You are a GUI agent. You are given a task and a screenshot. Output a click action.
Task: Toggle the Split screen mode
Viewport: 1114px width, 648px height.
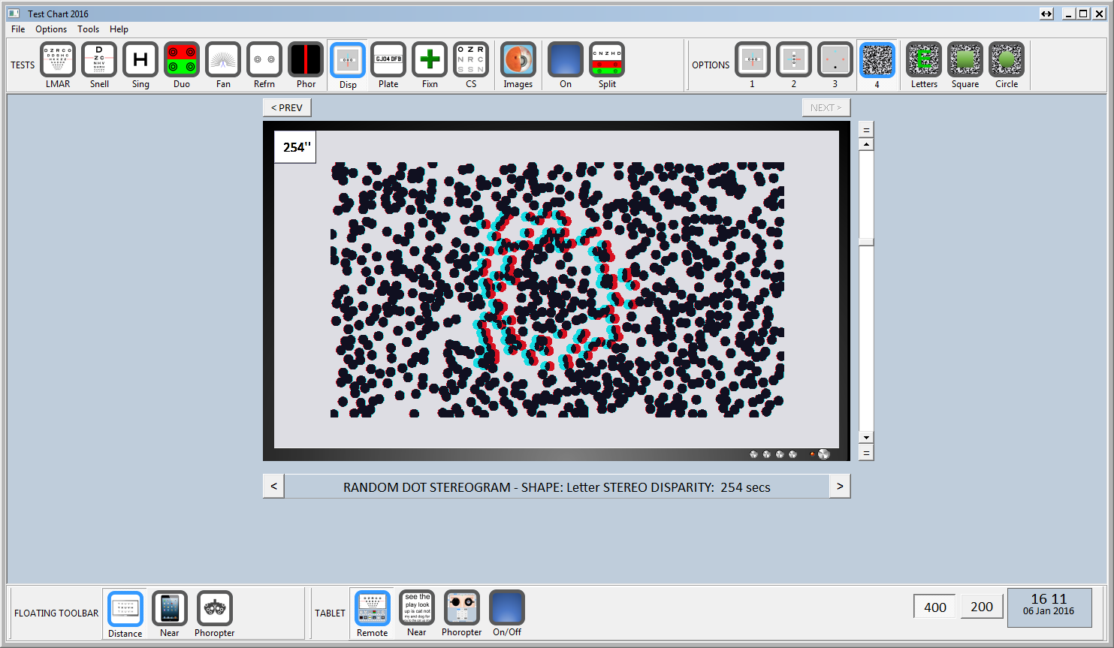[607, 60]
